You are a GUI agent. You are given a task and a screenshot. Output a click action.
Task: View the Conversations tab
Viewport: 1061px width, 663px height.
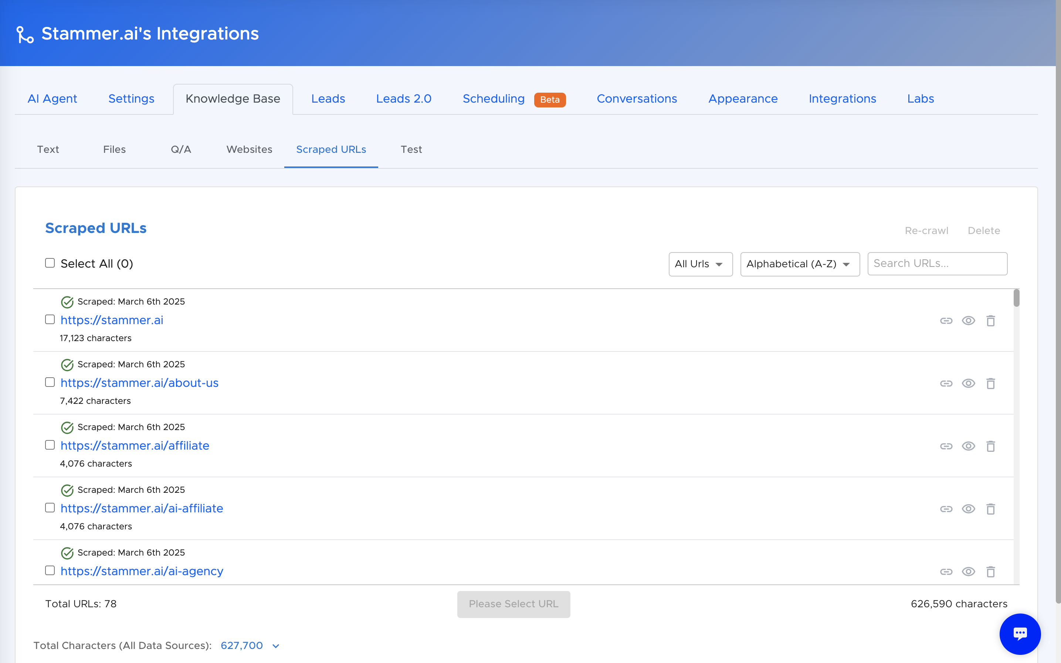[637, 99]
